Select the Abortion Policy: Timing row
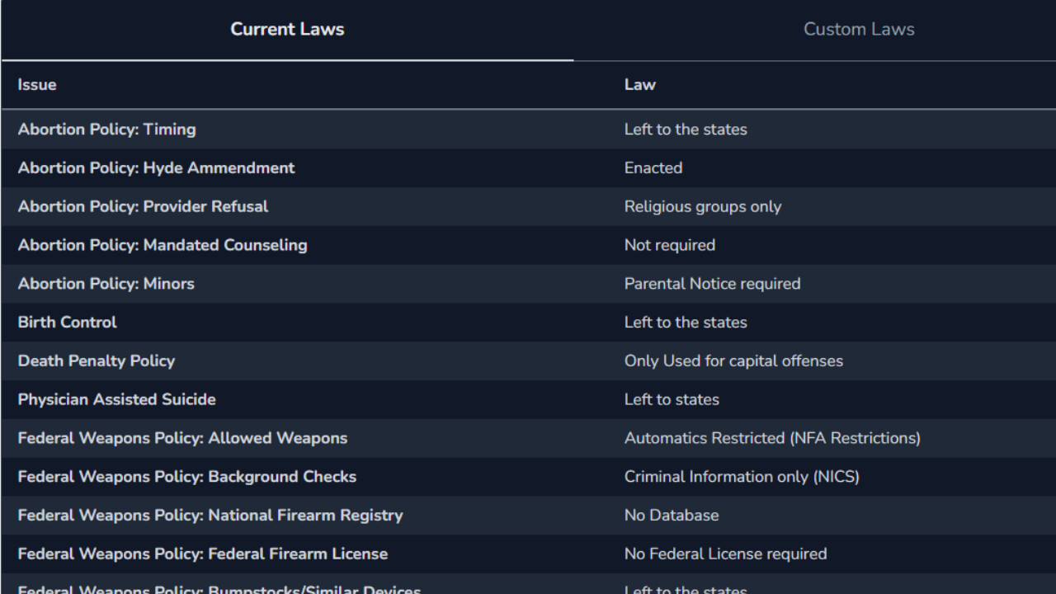The height and width of the screenshot is (594, 1056). point(106,130)
